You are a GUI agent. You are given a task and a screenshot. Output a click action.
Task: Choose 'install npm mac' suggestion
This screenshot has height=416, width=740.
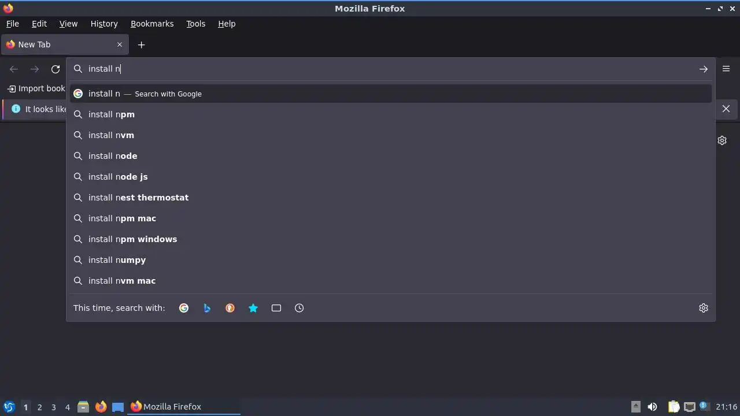pos(391,218)
